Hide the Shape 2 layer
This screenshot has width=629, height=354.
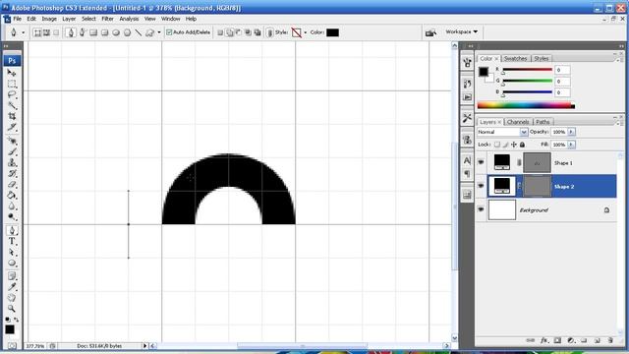coord(481,186)
